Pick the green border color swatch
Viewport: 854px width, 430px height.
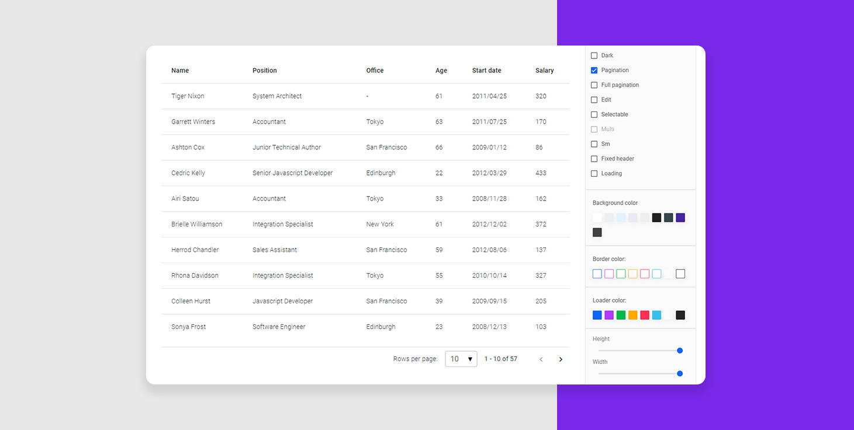pyautogui.click(x=621, y=274)
